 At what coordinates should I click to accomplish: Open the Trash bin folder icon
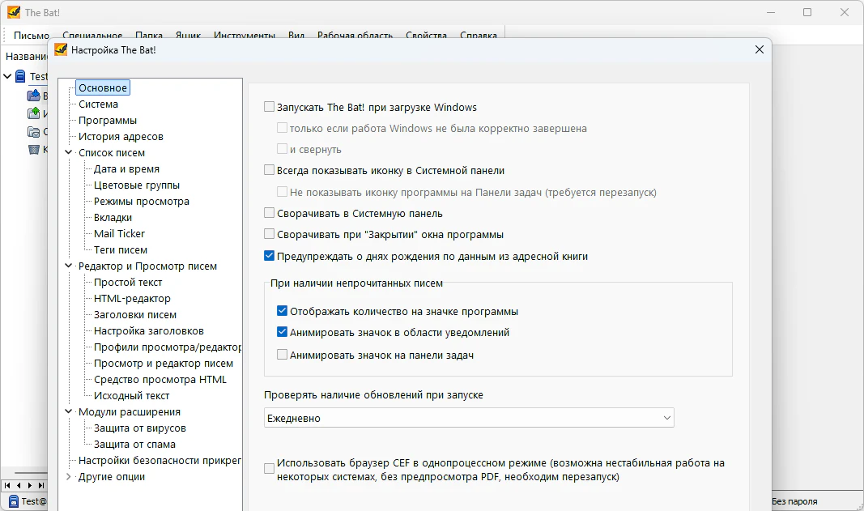pyautogui.click(x=34, y=149)
